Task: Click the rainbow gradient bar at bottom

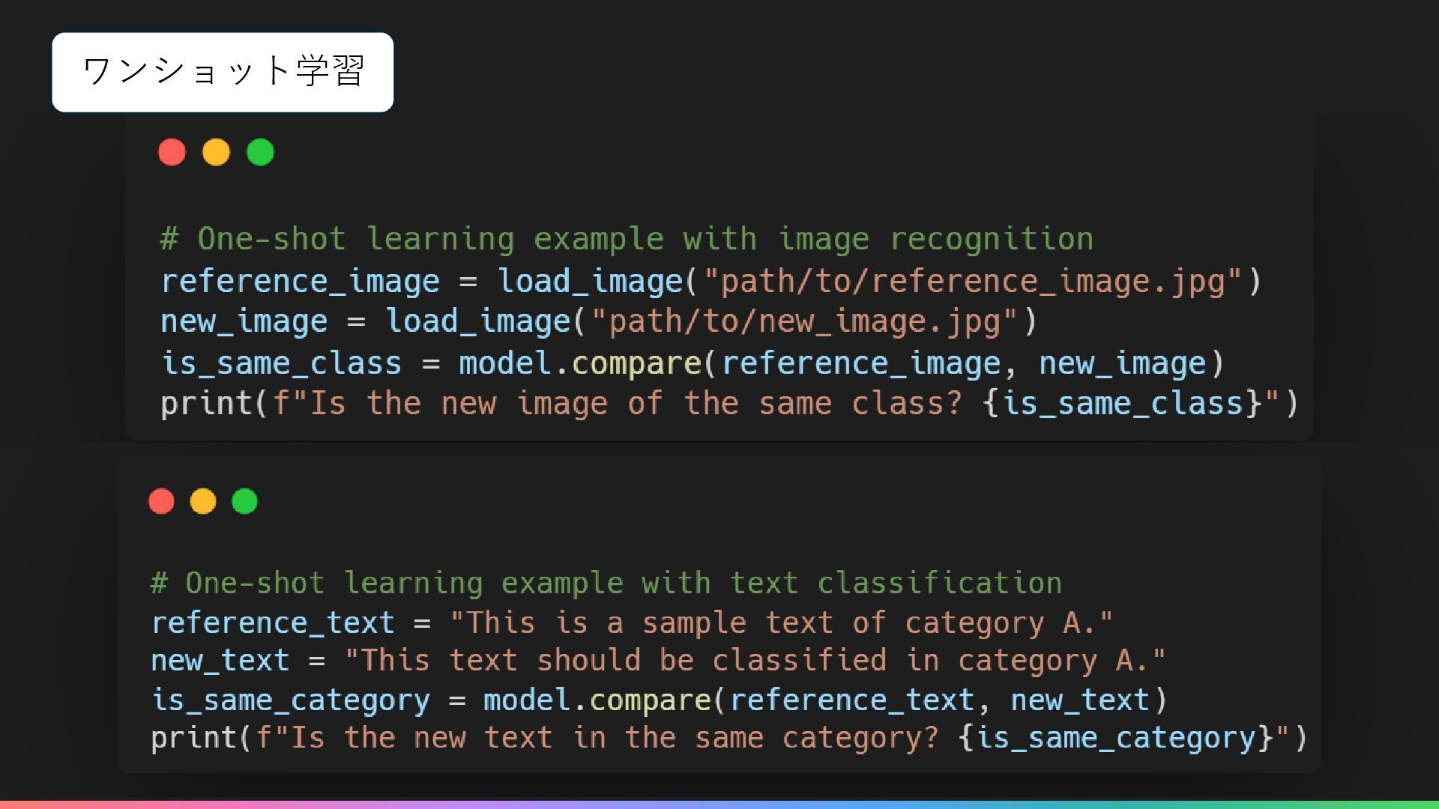Action: pyautogui.click(x=719, y=805)
